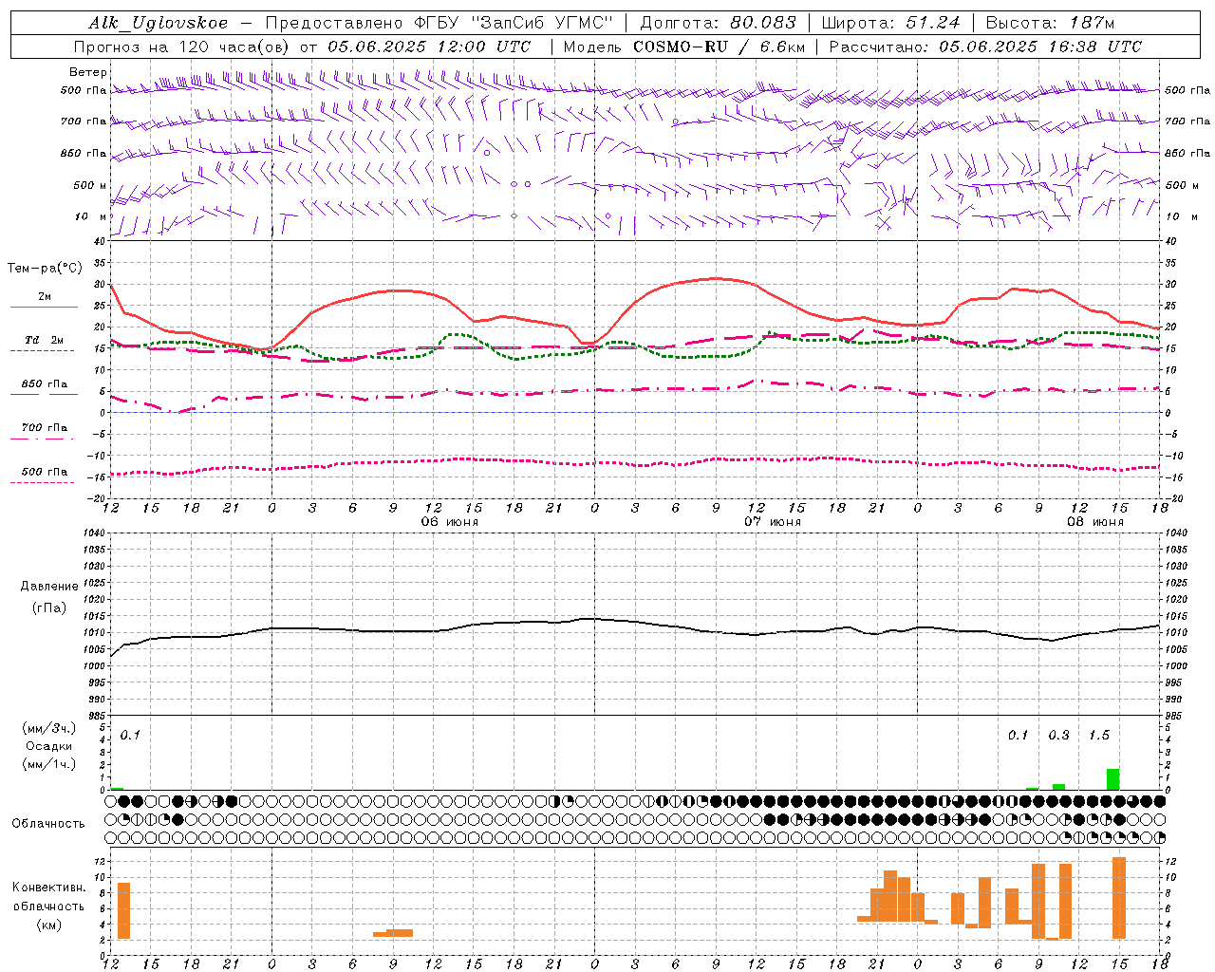Click the red 2м temperature legend line

[44, 307]
